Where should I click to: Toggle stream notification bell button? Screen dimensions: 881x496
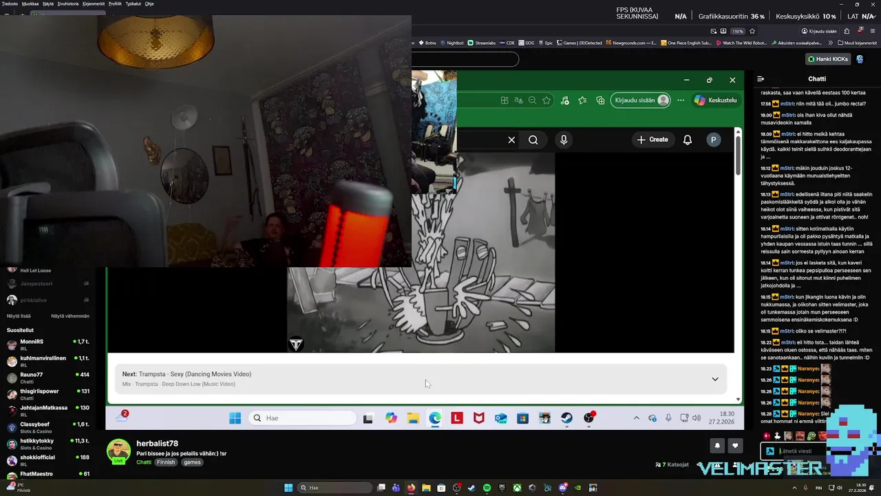(x=717, y=446)
